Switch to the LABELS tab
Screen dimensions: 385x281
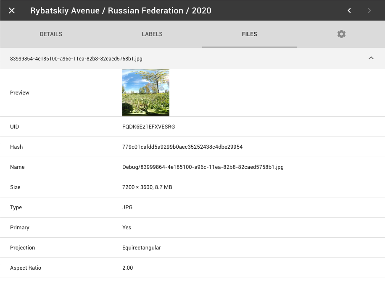[x=152, y=34]
